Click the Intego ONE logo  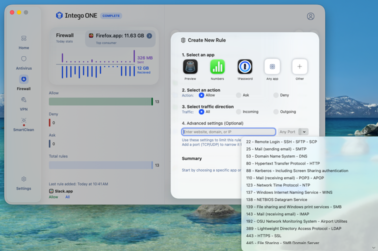point(76,15)
